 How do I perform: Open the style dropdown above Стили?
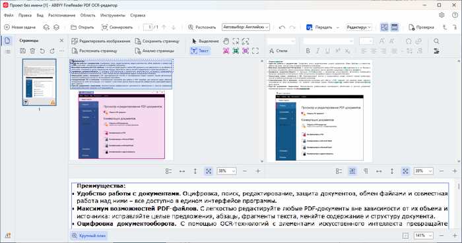[281, 41]
